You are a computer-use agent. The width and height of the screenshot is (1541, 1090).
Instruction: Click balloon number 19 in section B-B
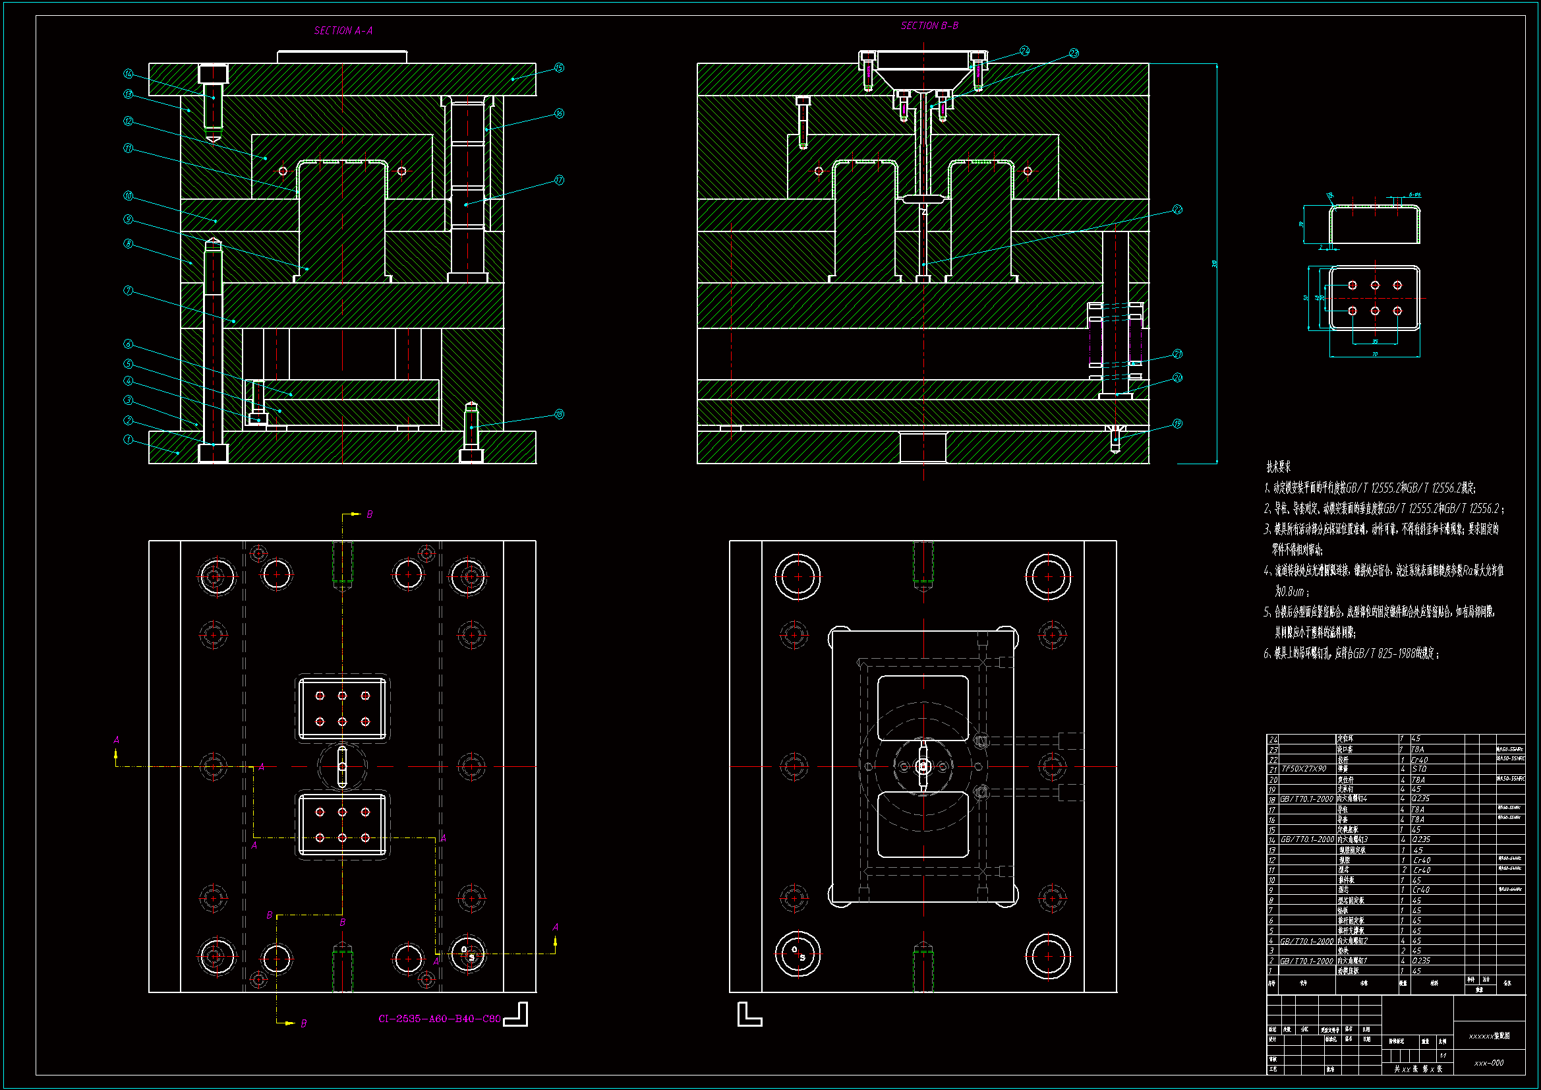1177,424
